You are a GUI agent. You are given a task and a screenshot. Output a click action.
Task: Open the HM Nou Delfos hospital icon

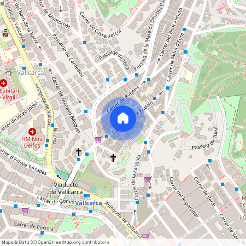point(32,132)
